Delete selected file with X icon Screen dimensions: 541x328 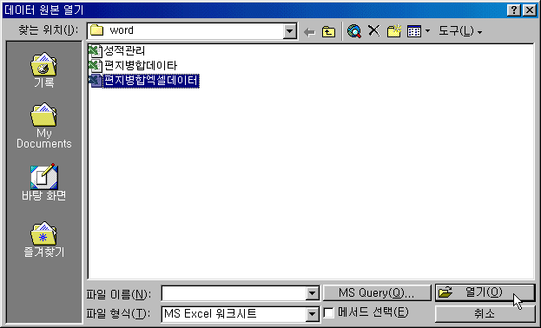[374, 31]
